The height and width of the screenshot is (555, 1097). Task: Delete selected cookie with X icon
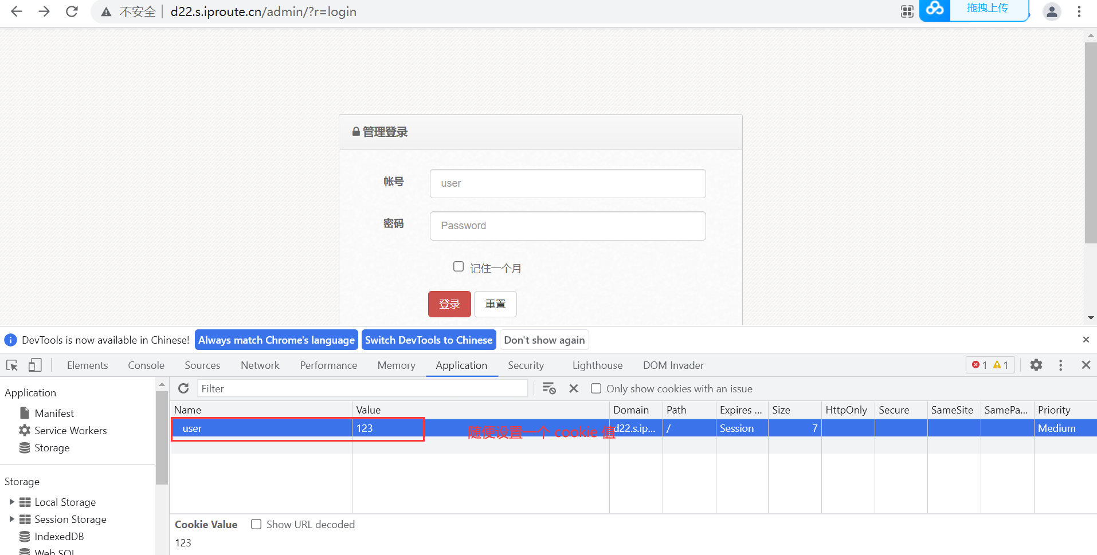coord(573,388)
